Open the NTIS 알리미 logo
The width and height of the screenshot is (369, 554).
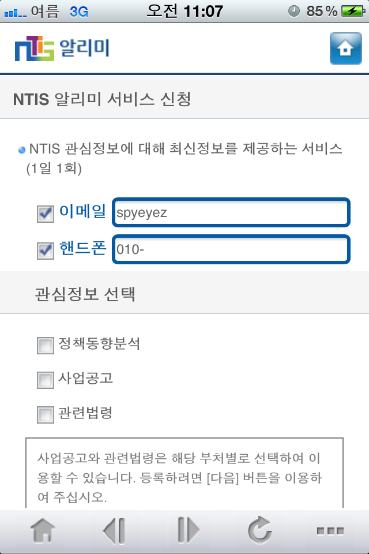[x=62, y=48]
